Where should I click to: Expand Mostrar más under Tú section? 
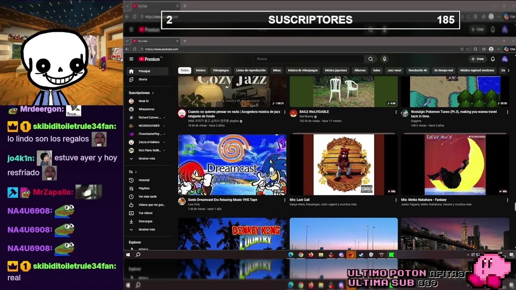[147, 229]
